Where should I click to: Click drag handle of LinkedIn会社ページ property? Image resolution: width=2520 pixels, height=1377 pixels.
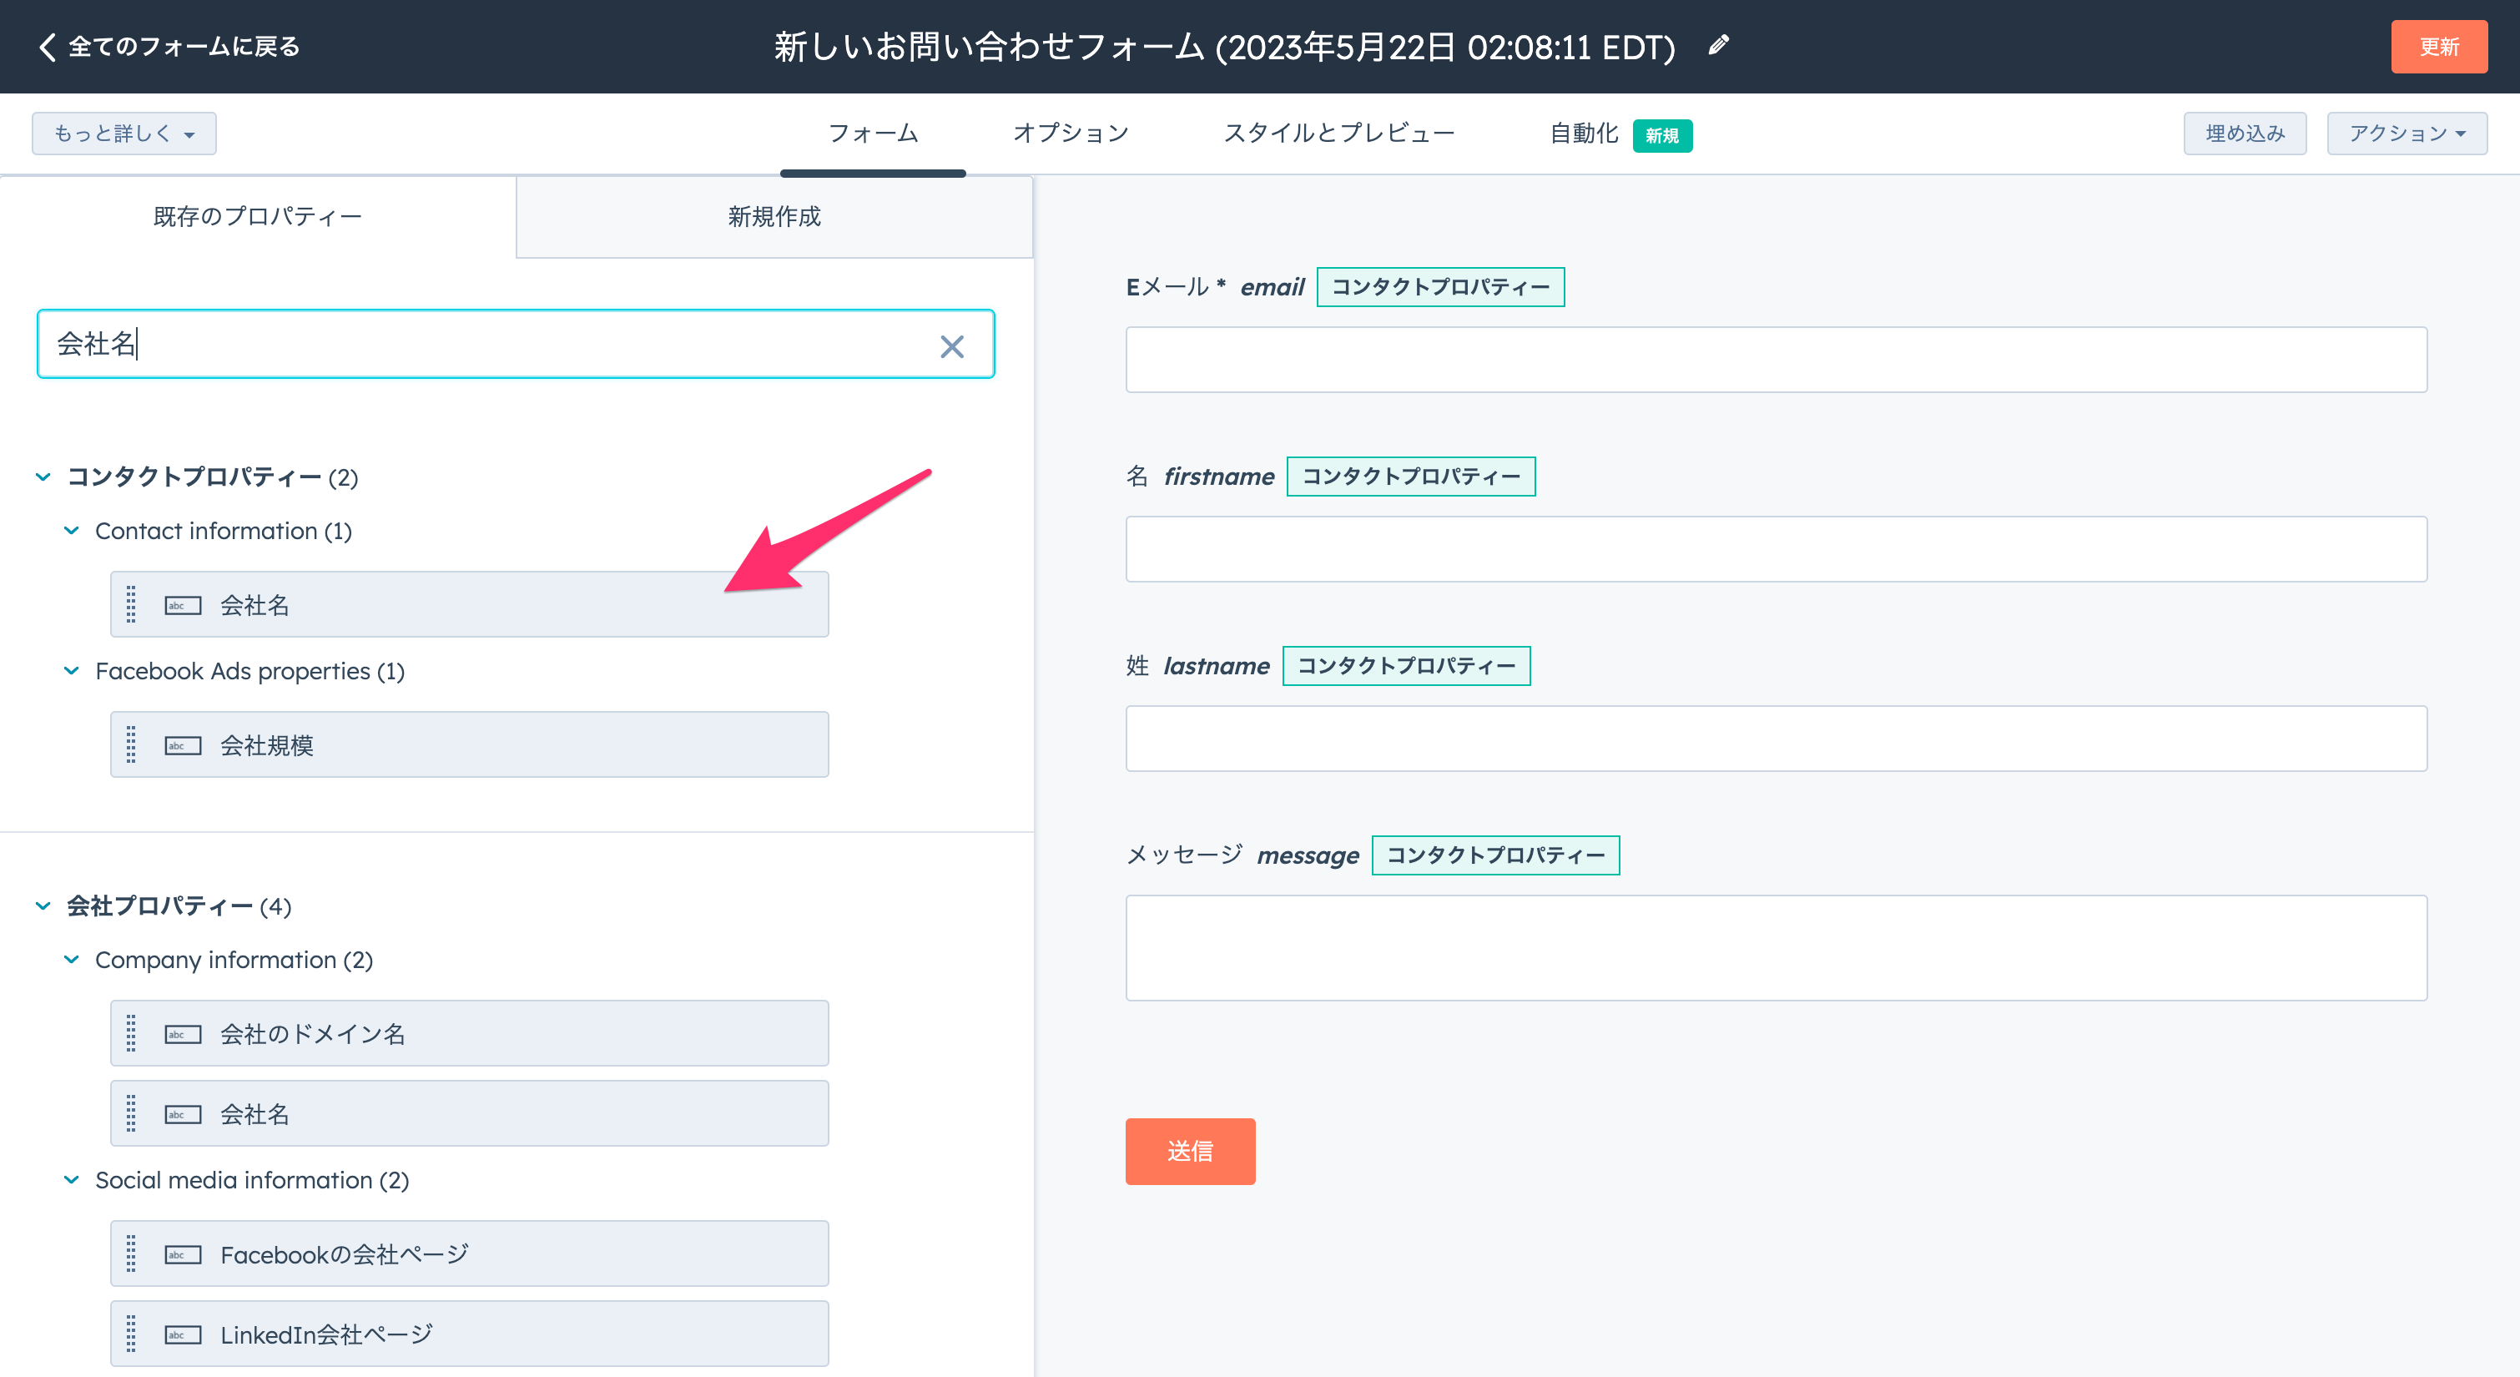coord(131,1334)
